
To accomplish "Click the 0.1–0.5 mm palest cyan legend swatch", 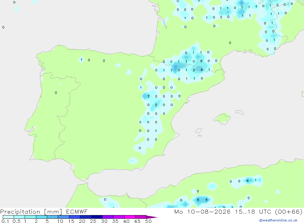I will tap(8, 217).
